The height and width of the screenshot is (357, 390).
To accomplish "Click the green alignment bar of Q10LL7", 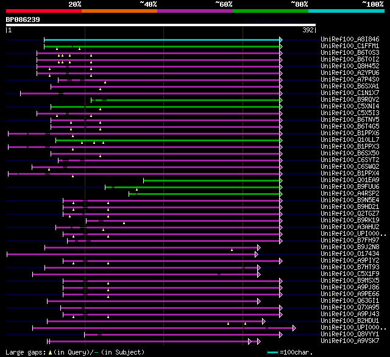I will (x=168, y=141).
